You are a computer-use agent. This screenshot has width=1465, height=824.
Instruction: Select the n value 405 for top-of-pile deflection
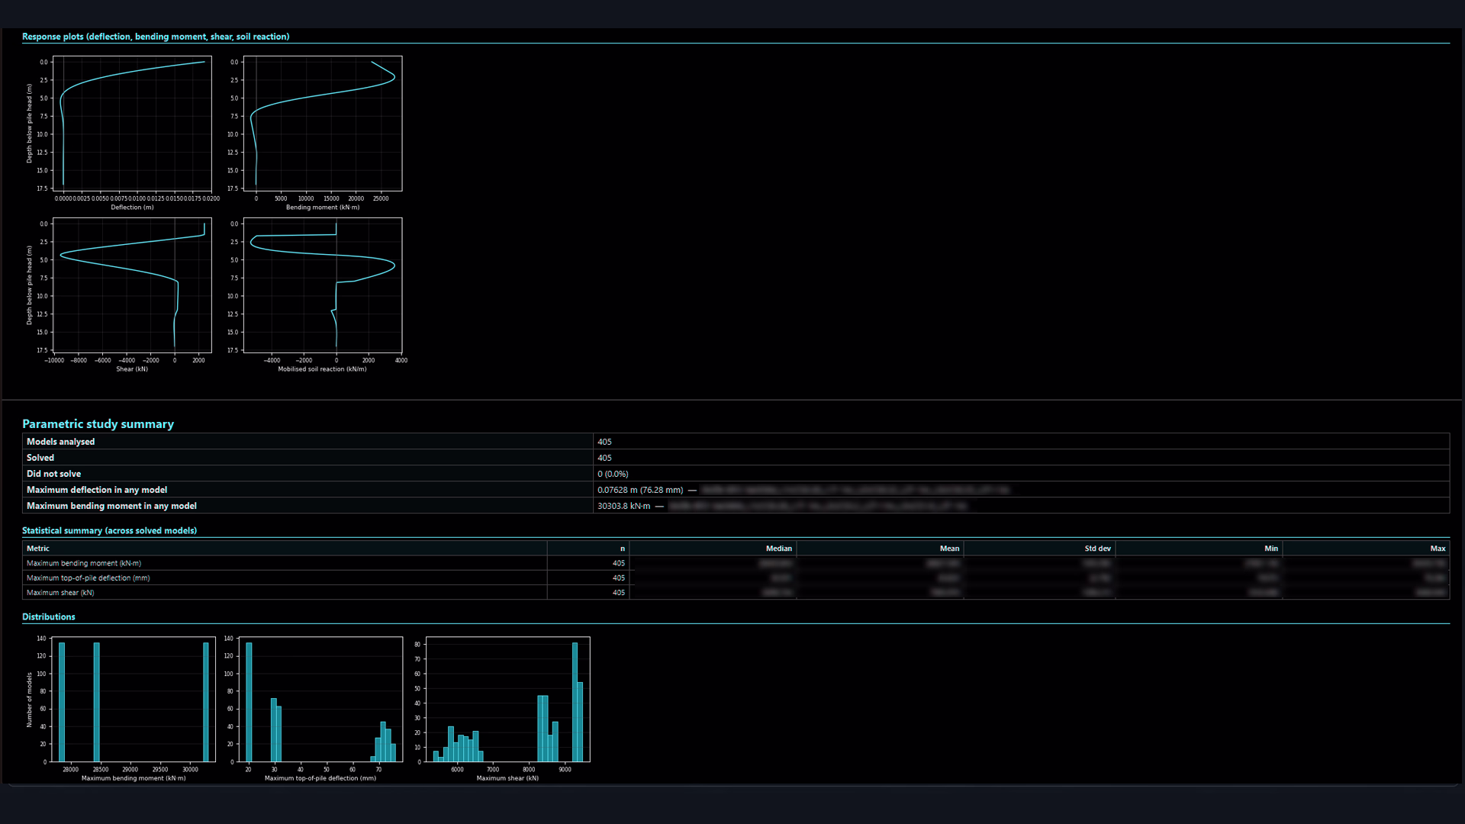pyautogui.click(x=618, y=578)
